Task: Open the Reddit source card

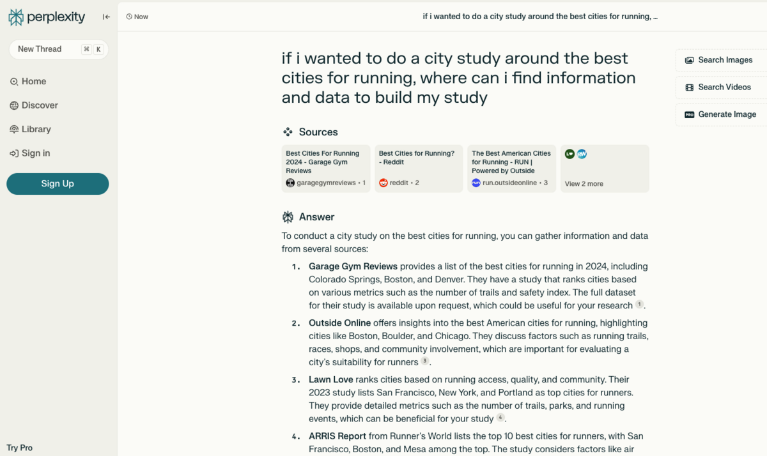Action: pyautogui.click(x=419, y=169)
